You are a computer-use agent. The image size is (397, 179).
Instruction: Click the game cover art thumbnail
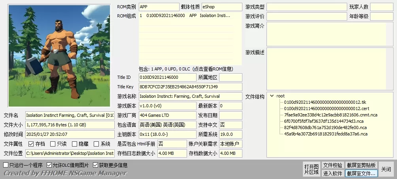click(59, 55)
